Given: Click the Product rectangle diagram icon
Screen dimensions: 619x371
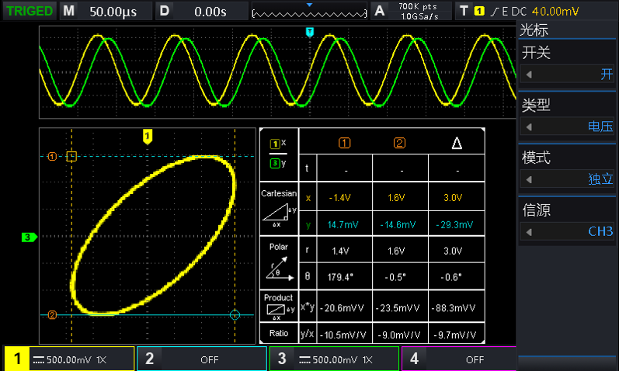Looking at the screenshot, I should click(x=278, y=312).
